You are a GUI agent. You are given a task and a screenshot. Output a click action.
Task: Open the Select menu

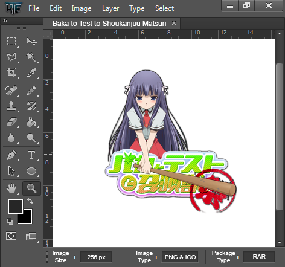(x=164, y=8)
